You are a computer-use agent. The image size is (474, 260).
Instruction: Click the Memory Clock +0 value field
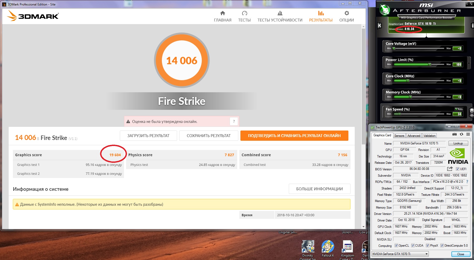(457, 97)
